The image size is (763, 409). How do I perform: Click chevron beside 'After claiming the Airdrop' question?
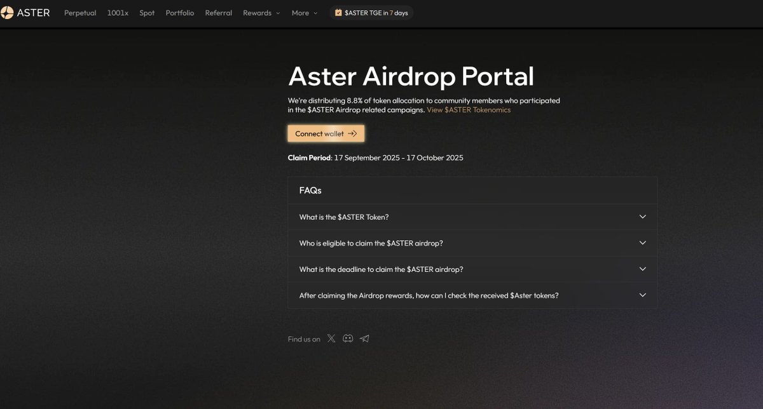[x=642, y=295]
